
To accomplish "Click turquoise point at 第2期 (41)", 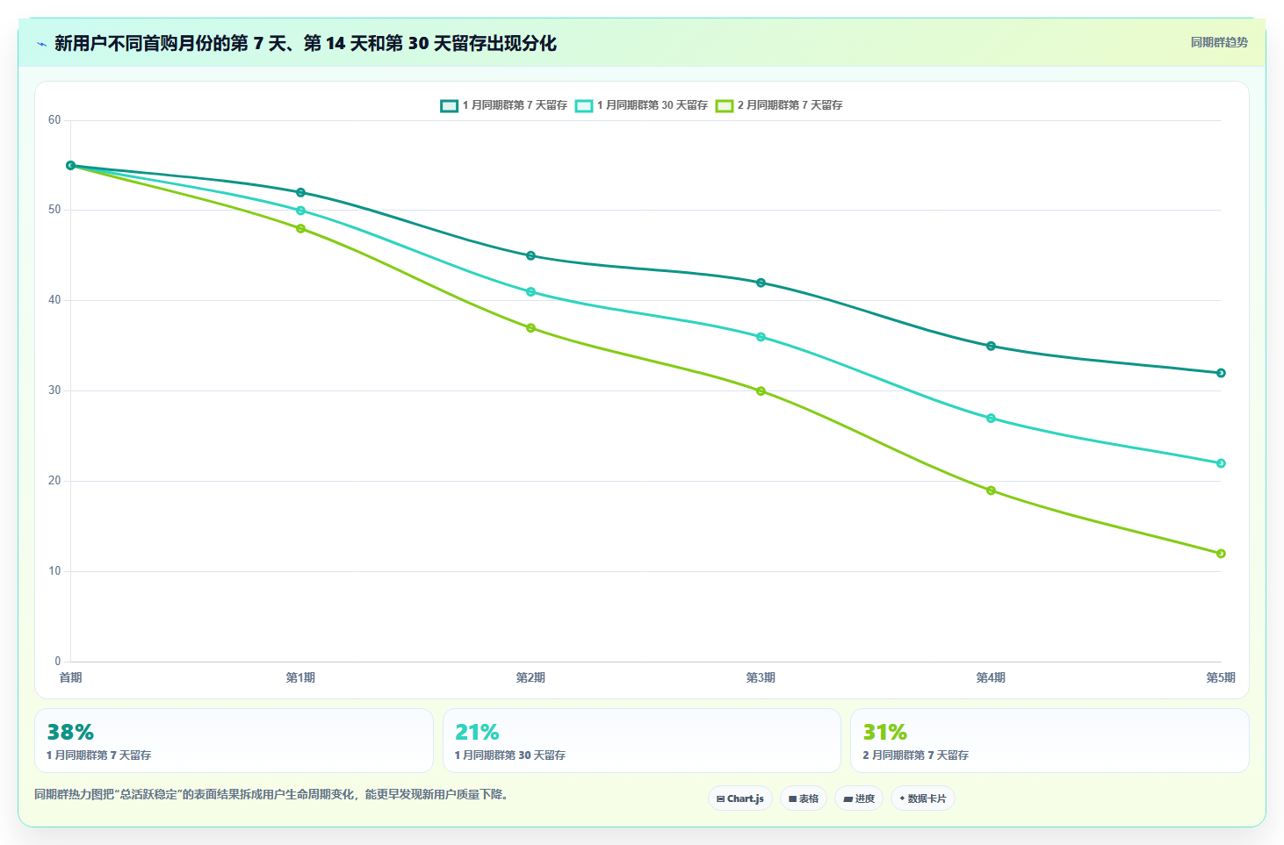I will click(530, 291).
